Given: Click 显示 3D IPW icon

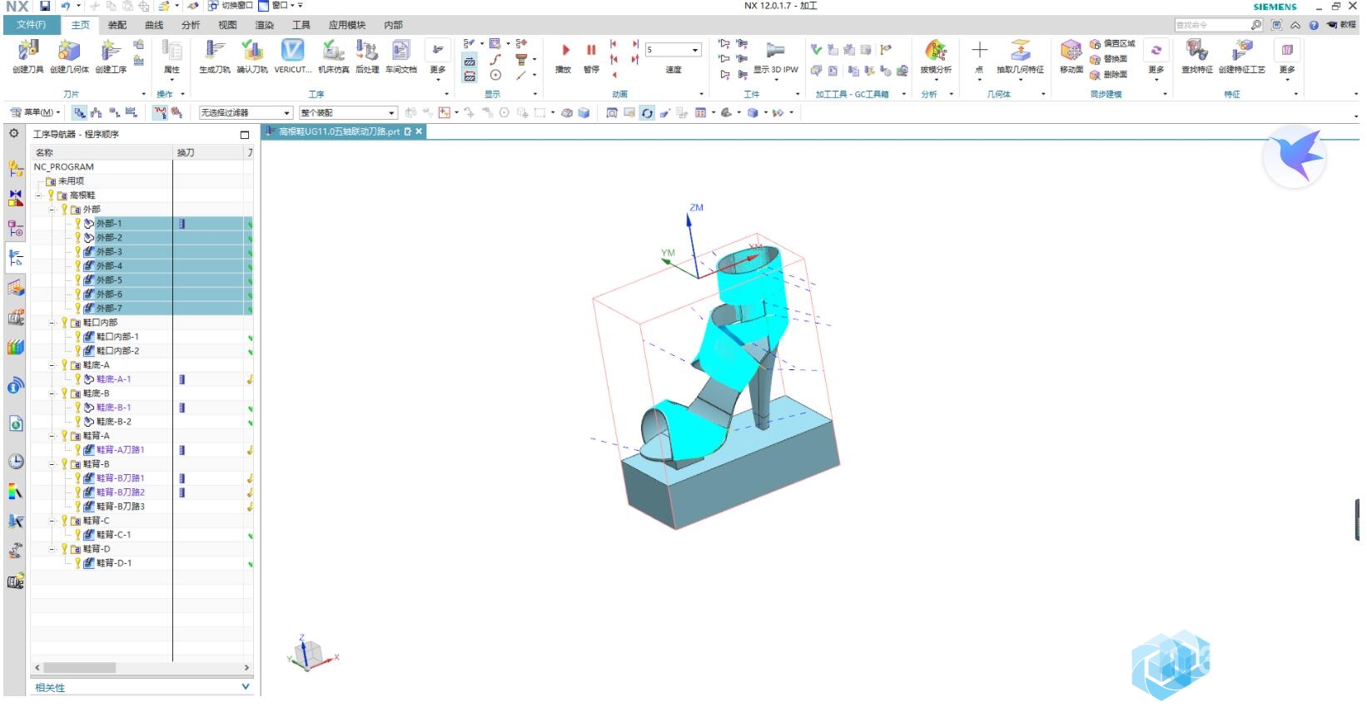Looking at the screenshot, I should point(776,56).
